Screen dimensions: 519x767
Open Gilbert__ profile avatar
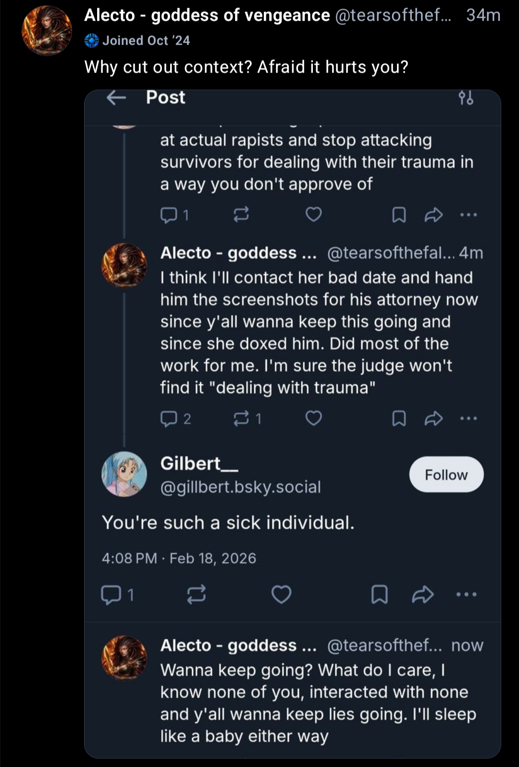tap(124, 474)
